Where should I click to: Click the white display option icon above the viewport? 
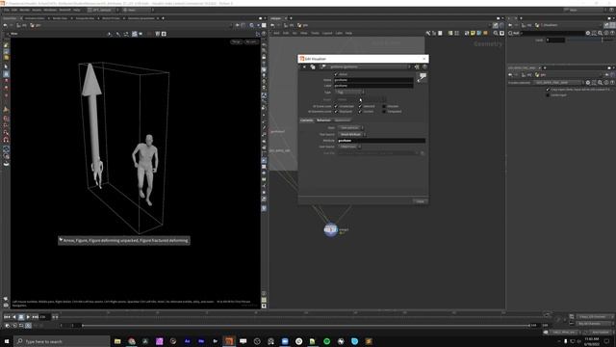264,25
